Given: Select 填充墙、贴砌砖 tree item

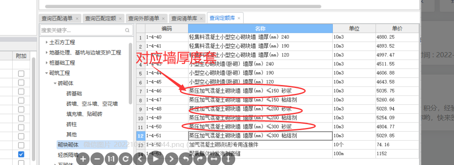Looking at the screenshot, I should coord(84,114).
